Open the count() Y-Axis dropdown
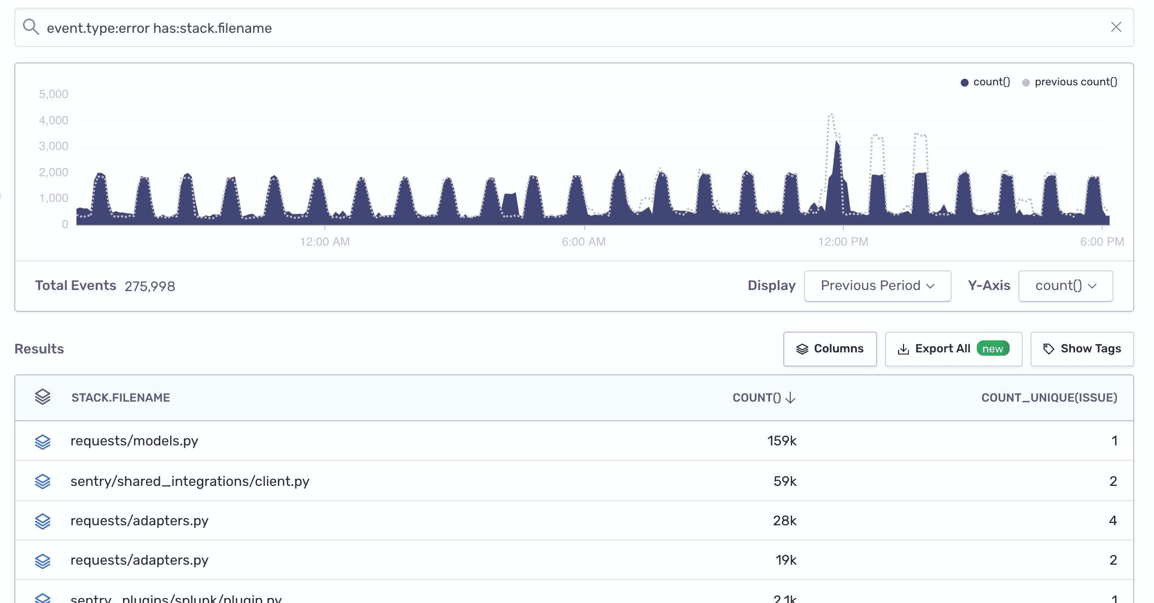 tap(1065, 286)
